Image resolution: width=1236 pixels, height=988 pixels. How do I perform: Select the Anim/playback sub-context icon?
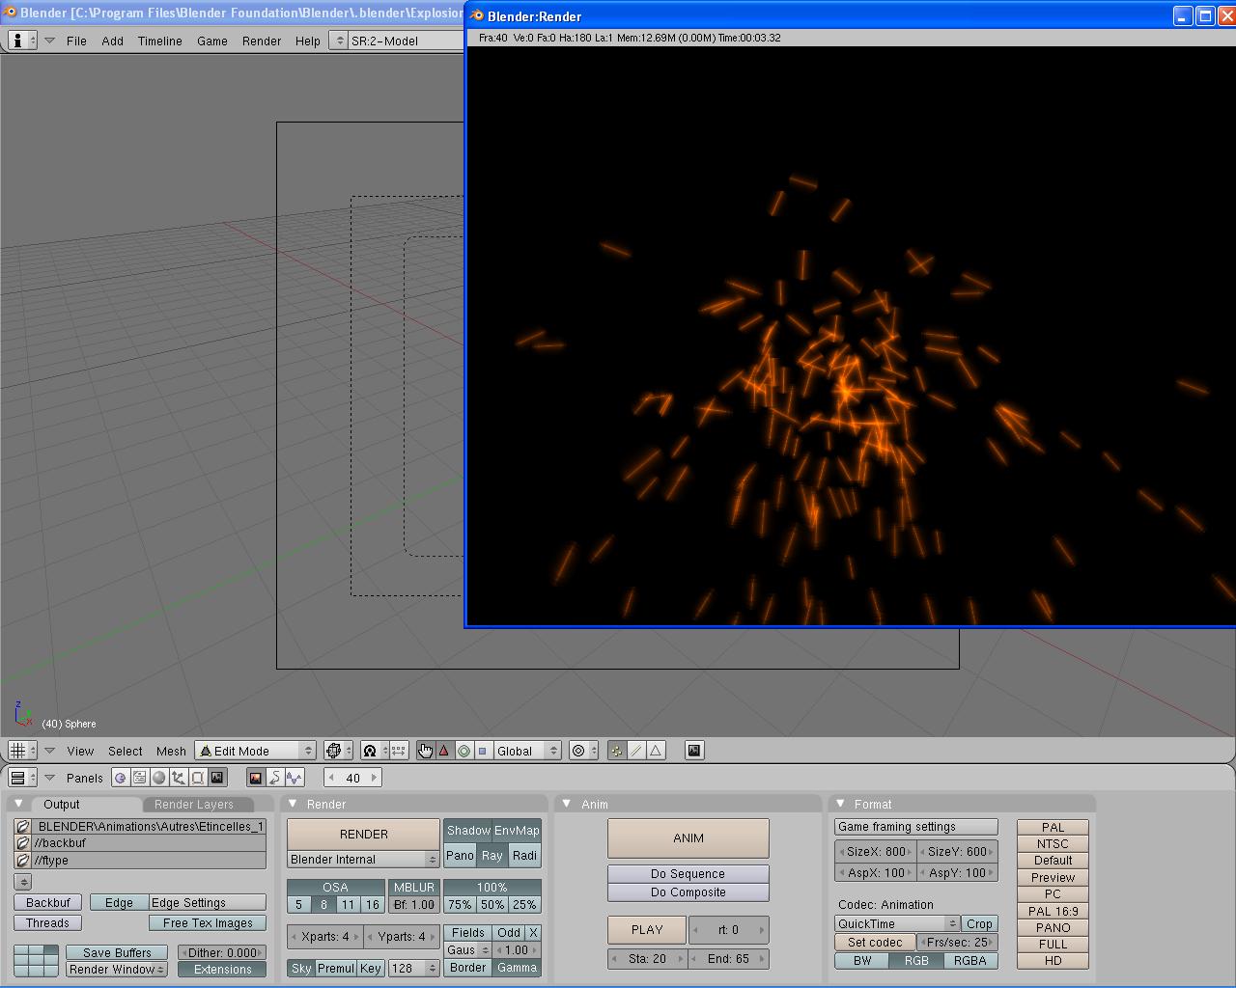click(275, 778)
